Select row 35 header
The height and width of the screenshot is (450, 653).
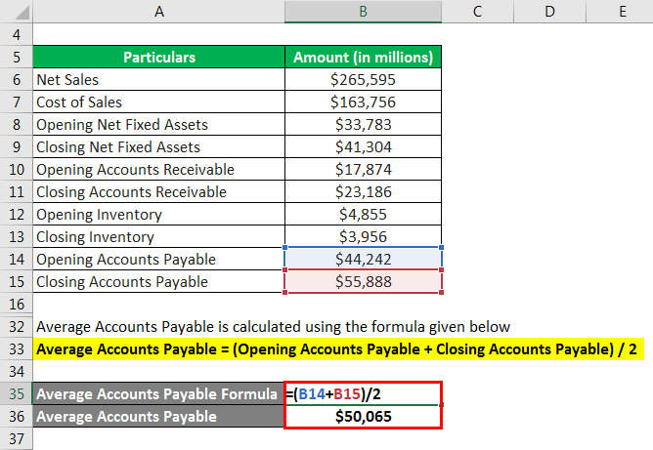click(x=17, y=393)
